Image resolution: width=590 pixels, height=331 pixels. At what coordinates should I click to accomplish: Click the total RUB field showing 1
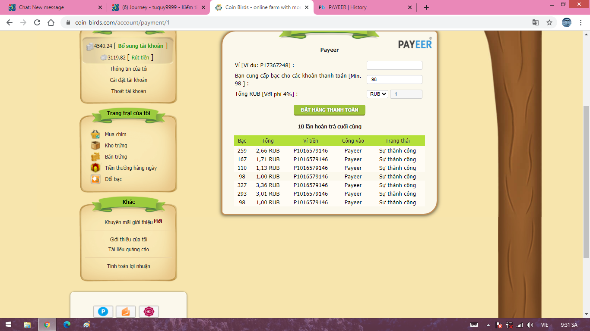pos(406,94)
